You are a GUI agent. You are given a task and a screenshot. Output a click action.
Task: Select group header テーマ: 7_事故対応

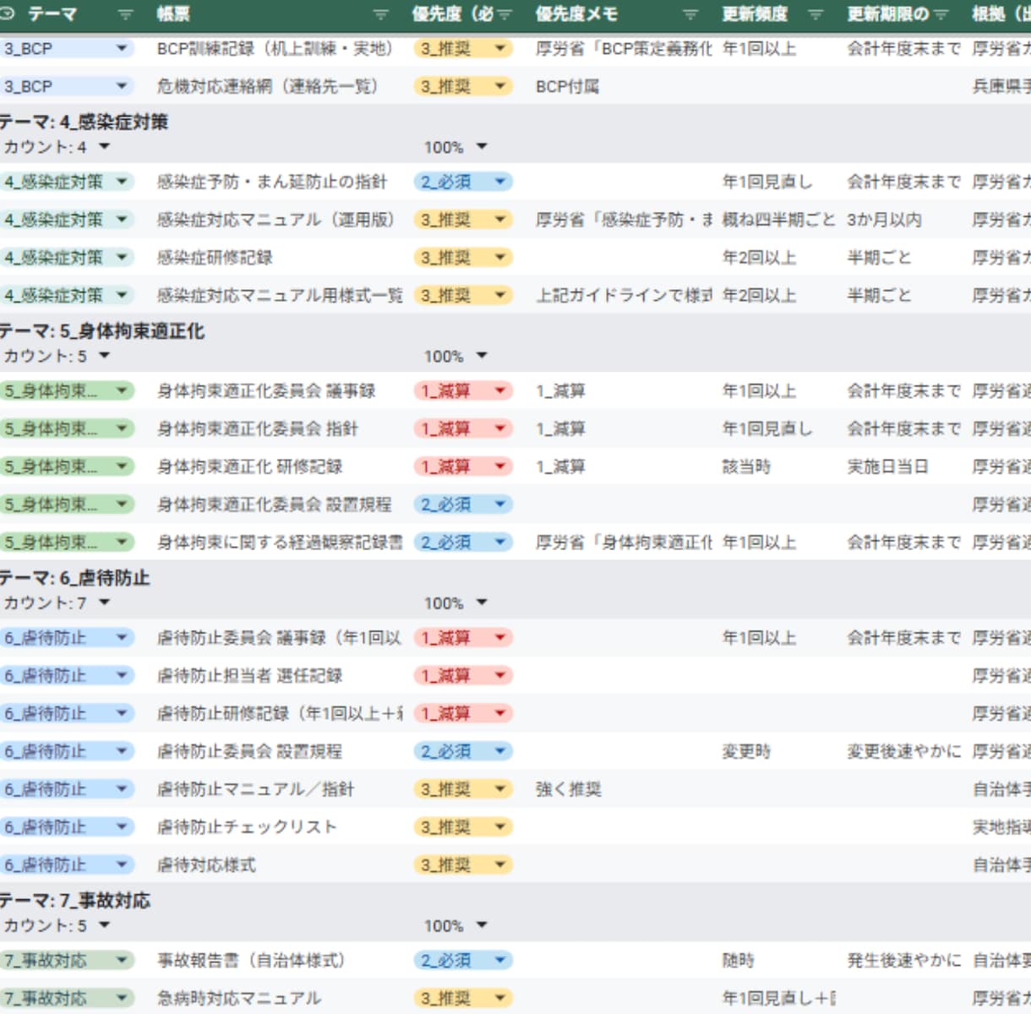(x=74, y=901)
